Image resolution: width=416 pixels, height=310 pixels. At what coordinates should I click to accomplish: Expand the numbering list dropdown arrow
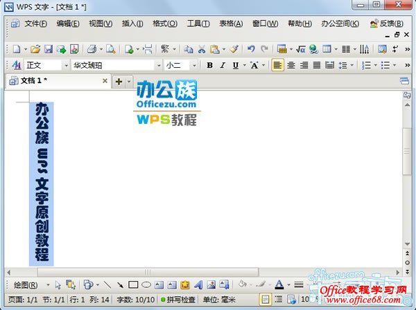[375, 65]
